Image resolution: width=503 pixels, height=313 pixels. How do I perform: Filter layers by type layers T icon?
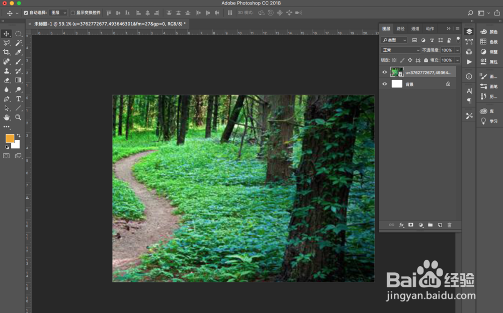tap(432, 40)
